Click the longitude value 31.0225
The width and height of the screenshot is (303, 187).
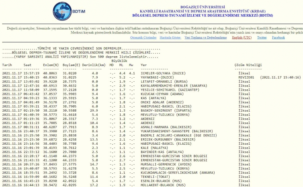tap(70, 77)
